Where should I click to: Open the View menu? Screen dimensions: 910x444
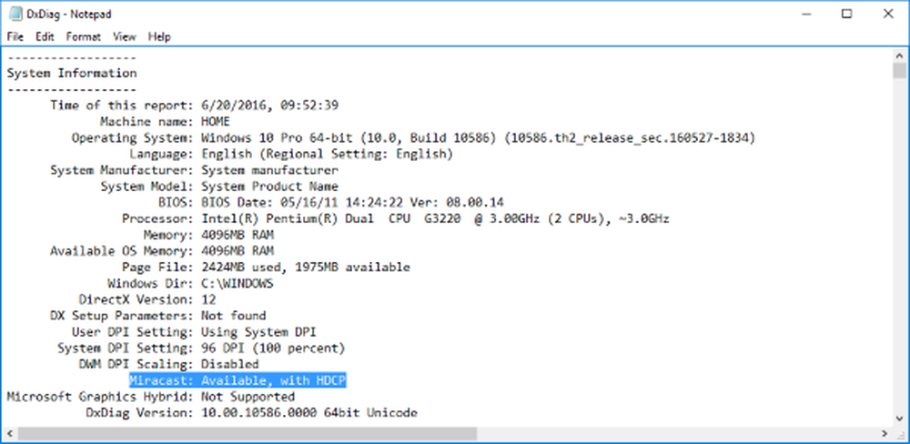pos(124,36)
